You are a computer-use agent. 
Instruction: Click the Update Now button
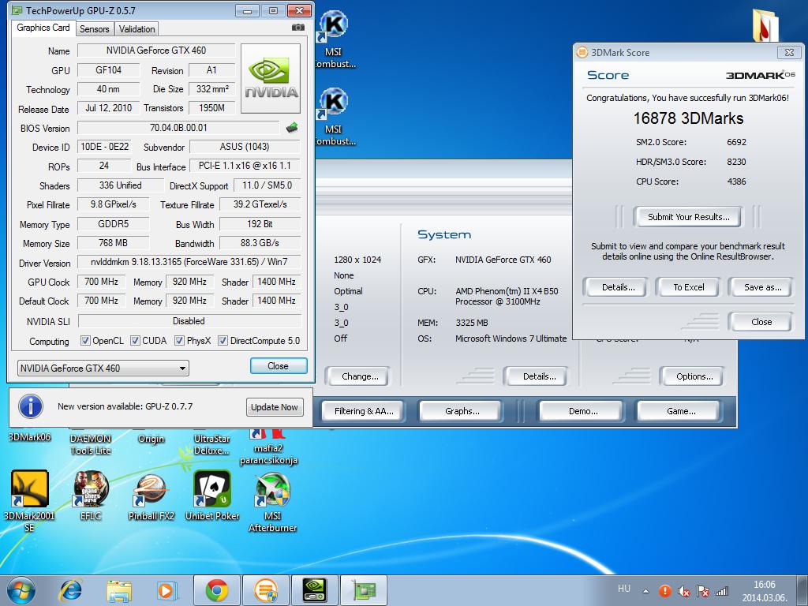(274, 407)
